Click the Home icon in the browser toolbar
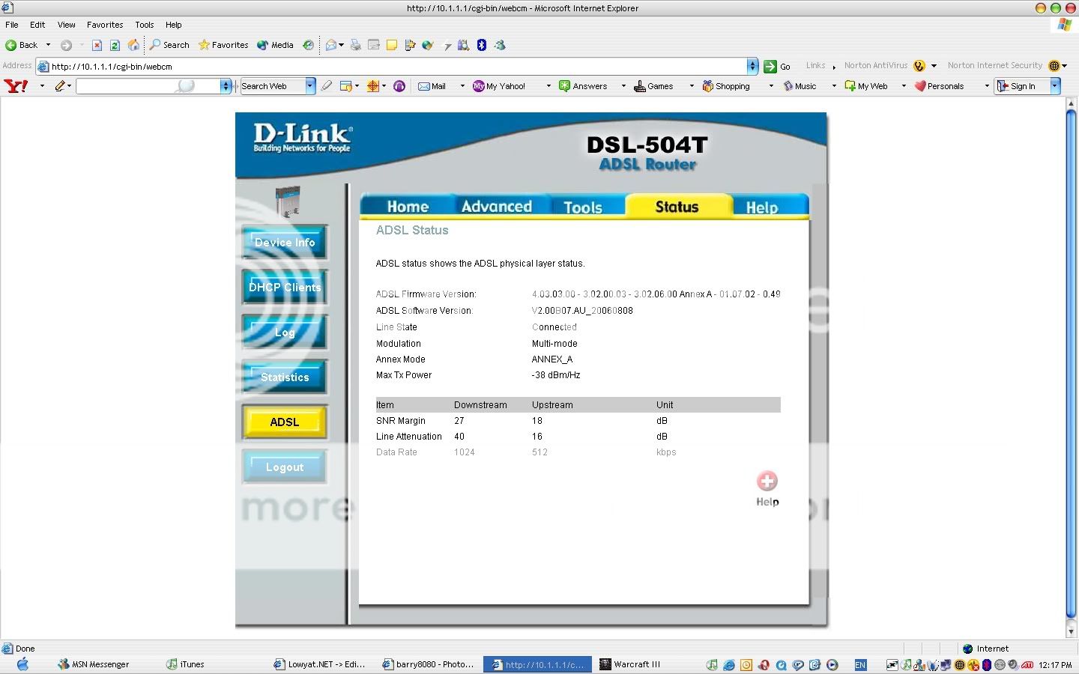The height and width of the screenshot is (674, 1079). (x=133, y=45)
